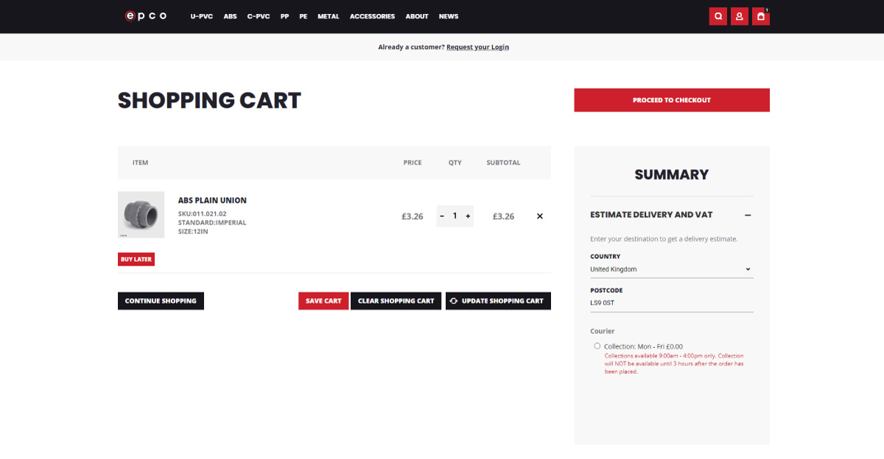Open ABS Plain Union product thumbnail
The width and height of the screenshot is (884, 459).
coord(141,215)
